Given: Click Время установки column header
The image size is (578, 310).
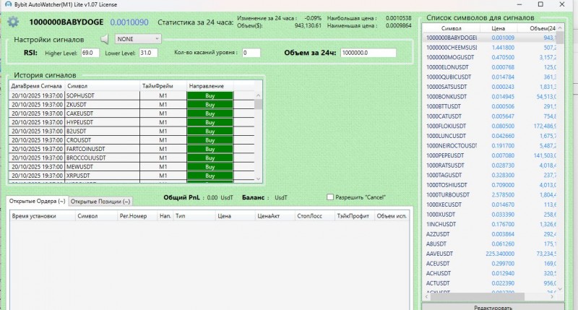Looking at the screenshot, I should (42, 216).
